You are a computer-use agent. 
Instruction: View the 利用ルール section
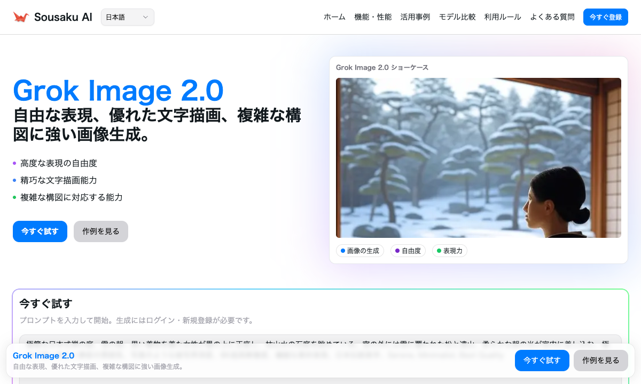(502, 17)
